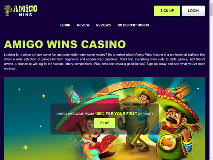Click the Amigo Wins Casino heading
The image size is (213, 160).
pos(65,44)
